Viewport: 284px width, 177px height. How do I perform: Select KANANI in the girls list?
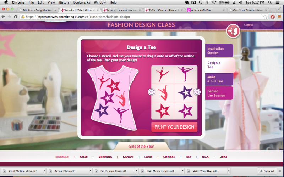tap(128, 157)
